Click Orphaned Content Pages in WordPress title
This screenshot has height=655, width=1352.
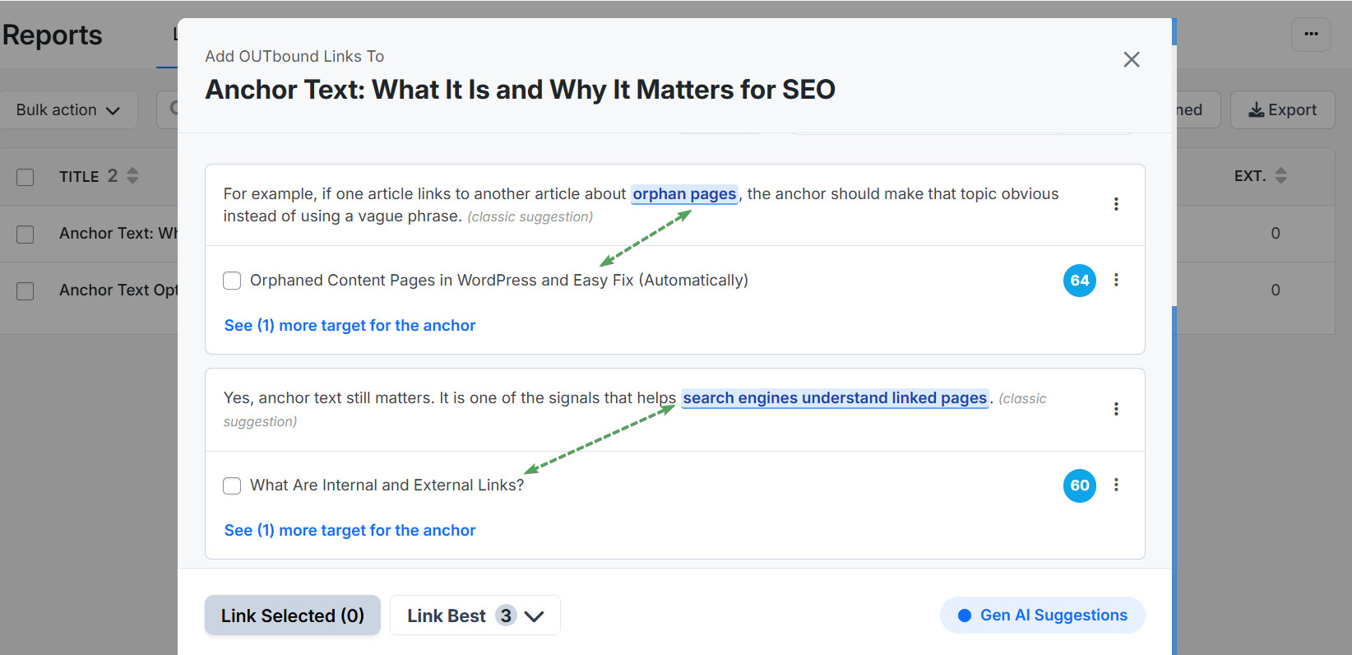[499, 281]
